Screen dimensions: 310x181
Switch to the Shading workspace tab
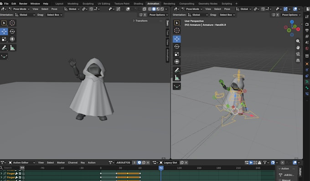click(138, 4)
